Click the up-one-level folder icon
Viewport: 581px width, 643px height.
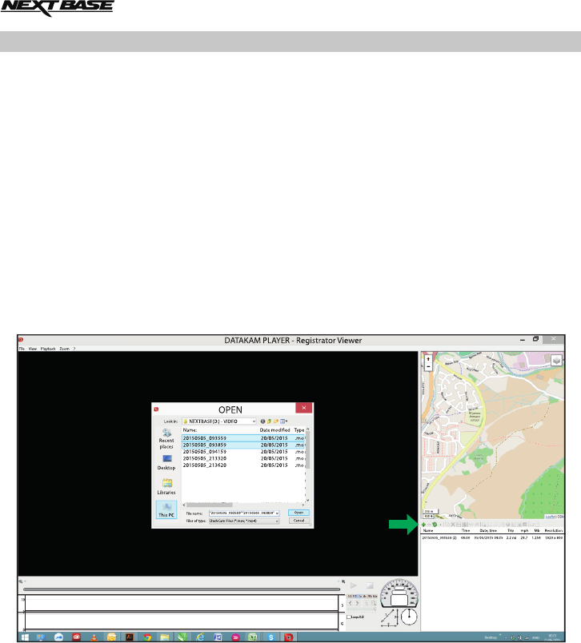pyautogui.click(x=269, y=421)
